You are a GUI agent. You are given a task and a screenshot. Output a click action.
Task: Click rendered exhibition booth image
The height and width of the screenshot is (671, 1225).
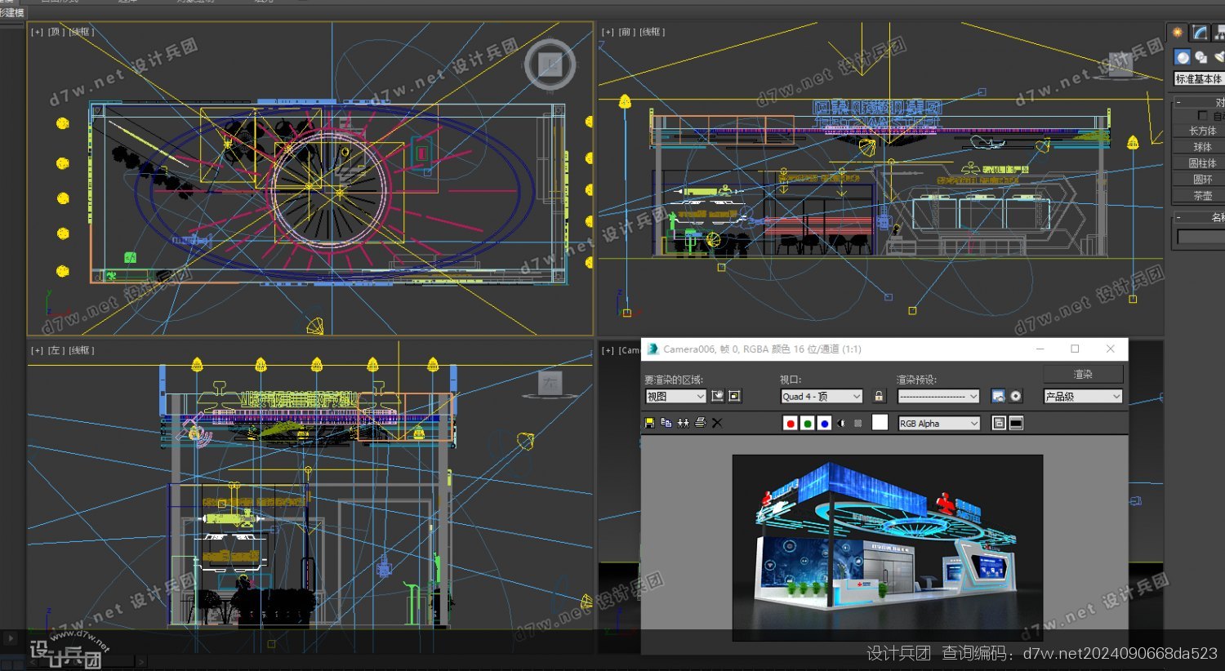tap(888, 548)
